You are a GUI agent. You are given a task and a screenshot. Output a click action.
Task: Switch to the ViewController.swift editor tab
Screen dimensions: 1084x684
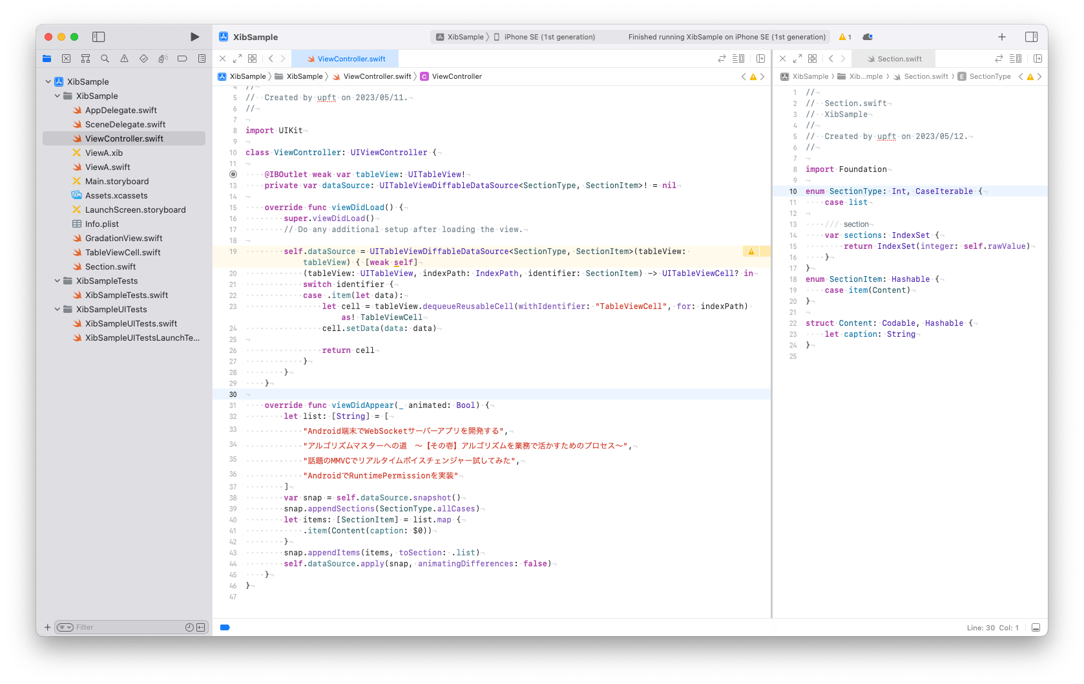(346, 59)
